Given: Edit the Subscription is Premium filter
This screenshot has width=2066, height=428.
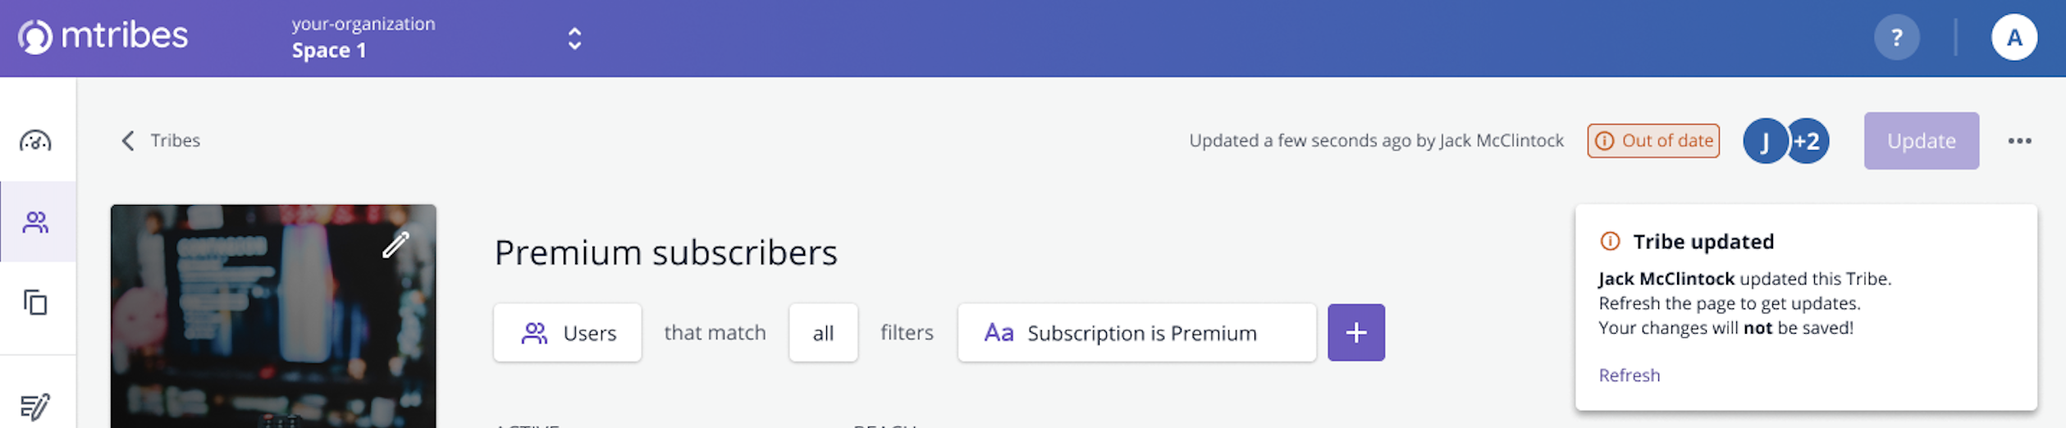Looking at the screenshot, I should click(1136, 333).
